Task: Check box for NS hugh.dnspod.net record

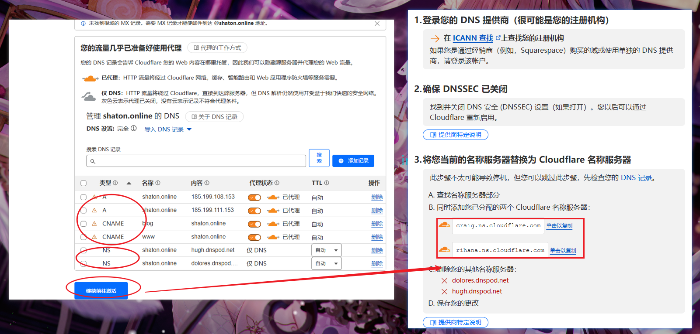Action: 84,250
